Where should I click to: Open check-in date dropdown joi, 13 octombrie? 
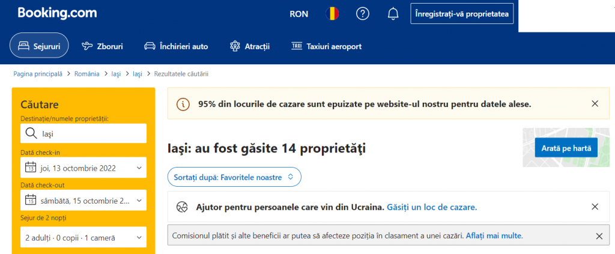click(83, 168)
